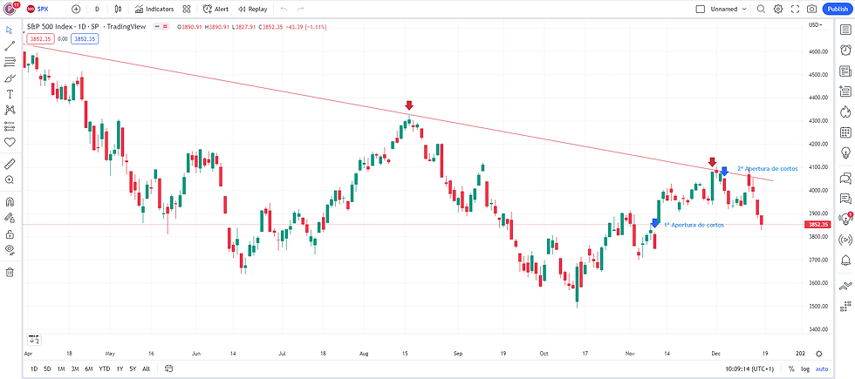The height and width of the screenshot is (379, 855).
Task: Set time range to All
Action: click(147, 369)
